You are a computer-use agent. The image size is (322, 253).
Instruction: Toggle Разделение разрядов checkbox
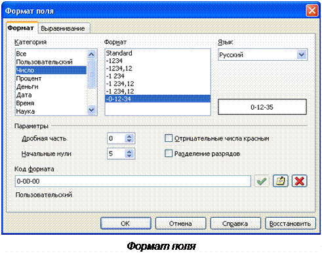click(169, 154)
